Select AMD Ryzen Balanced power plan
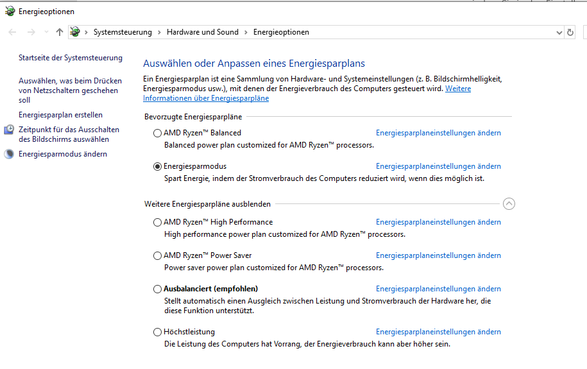587x369 pixels. coord(157,133)
